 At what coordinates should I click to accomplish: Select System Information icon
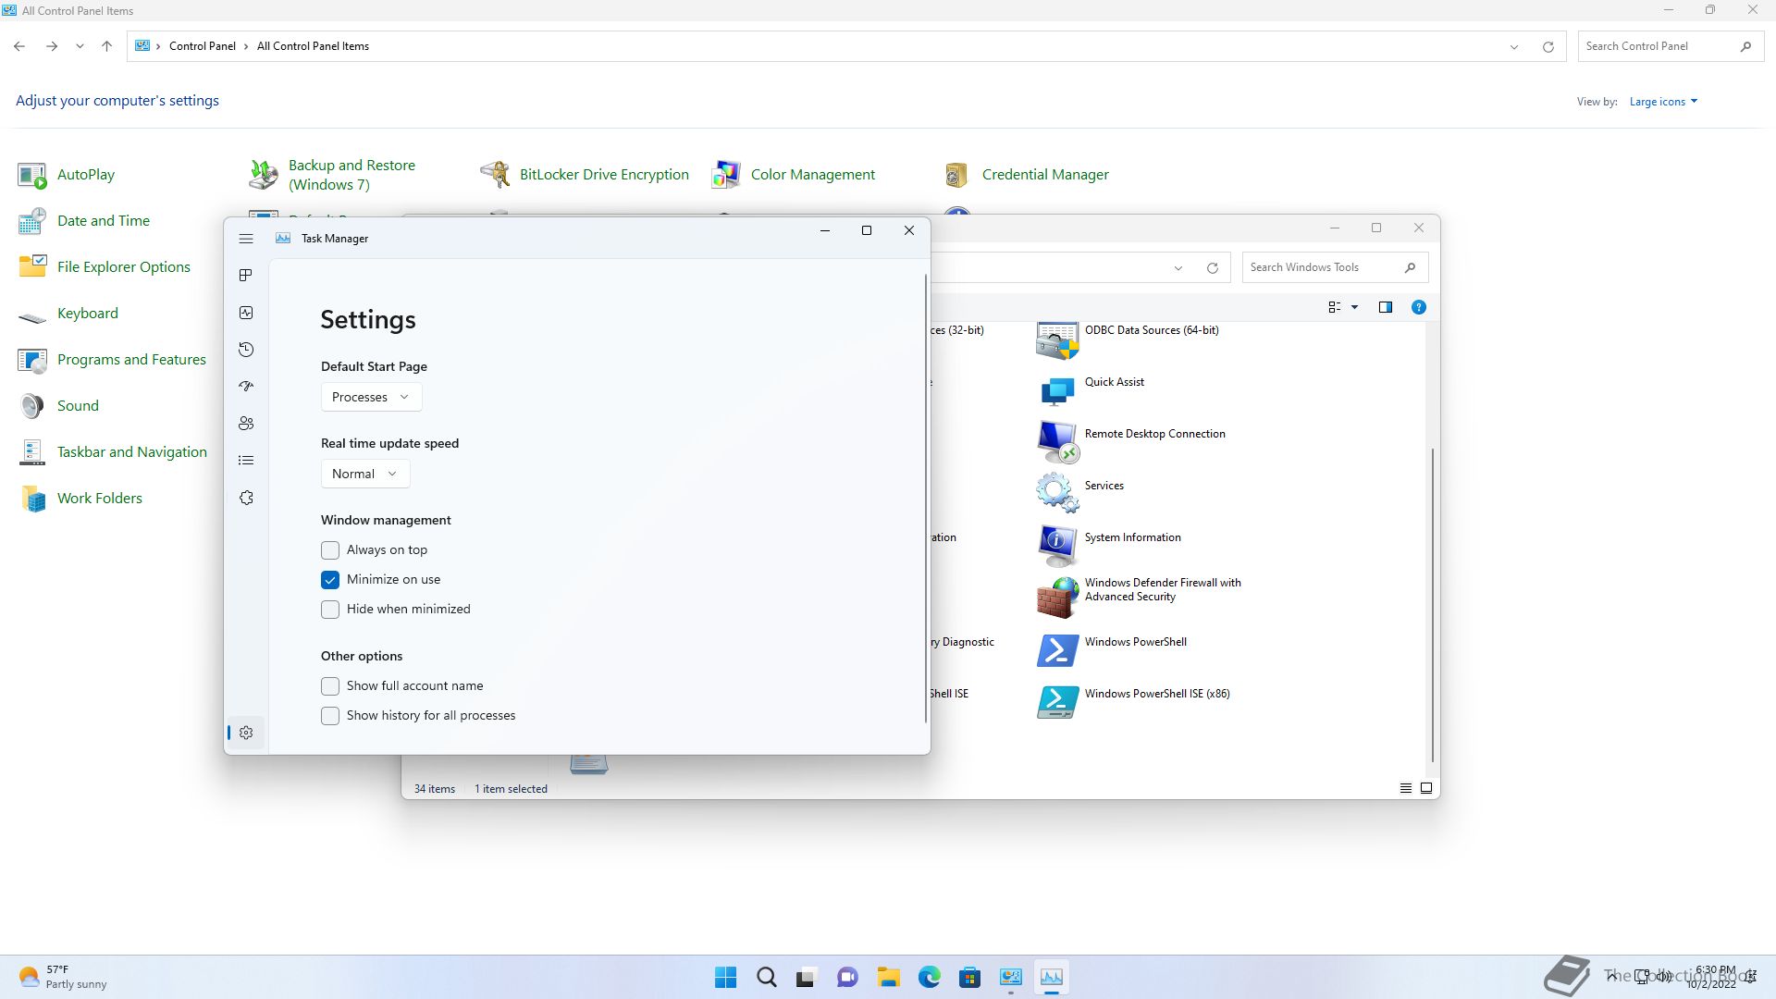click(x=1057, y=545)
